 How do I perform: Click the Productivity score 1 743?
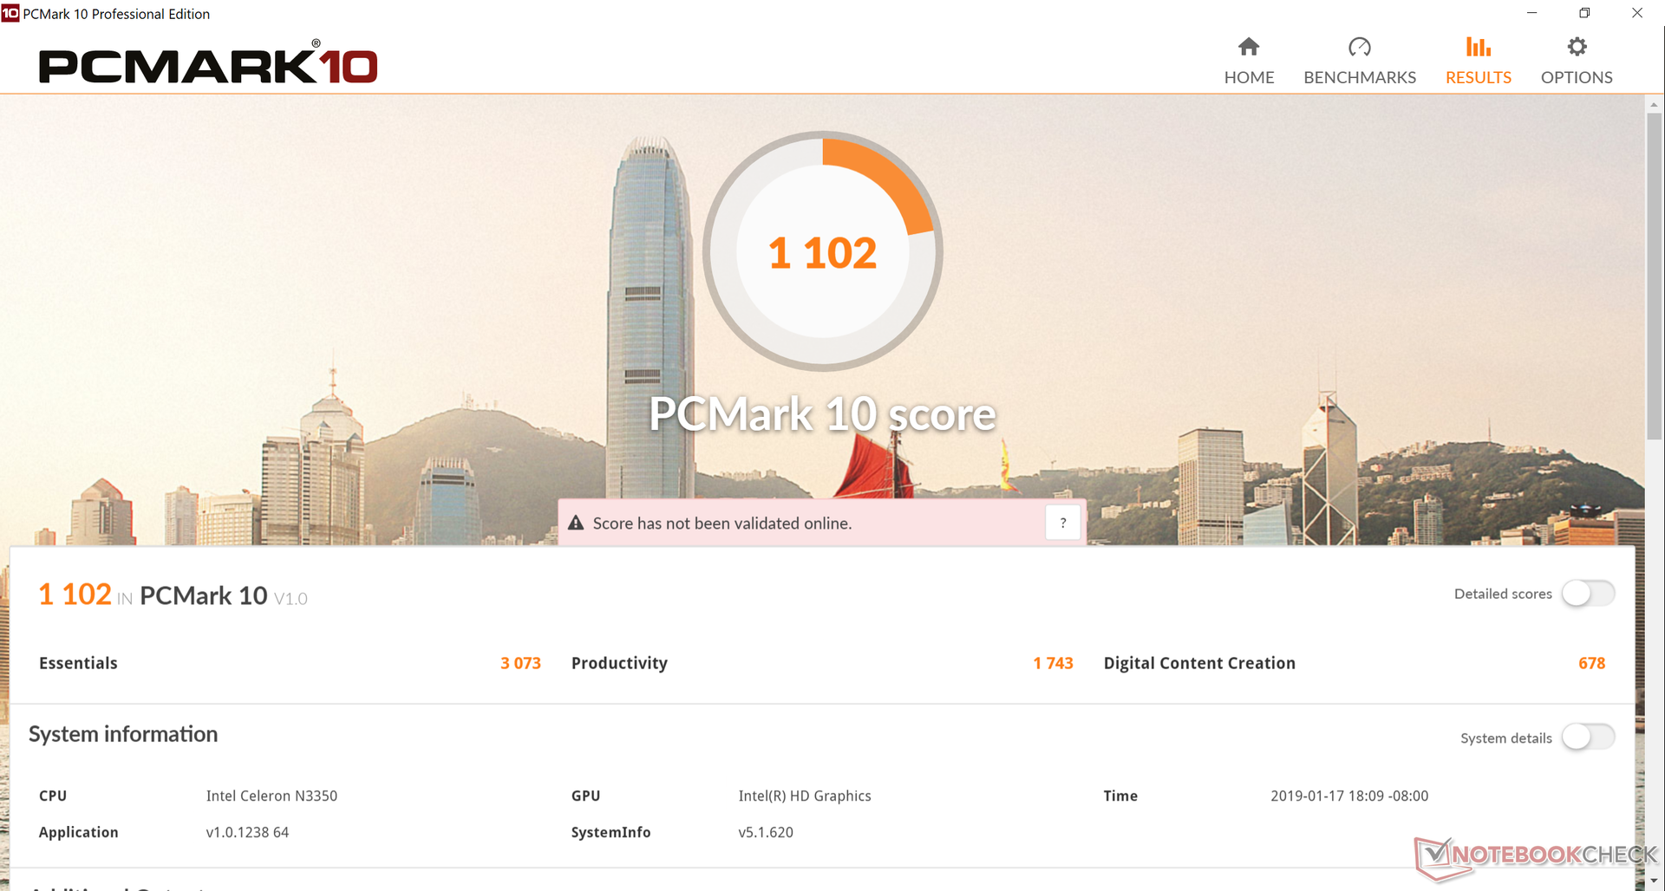1053,663
